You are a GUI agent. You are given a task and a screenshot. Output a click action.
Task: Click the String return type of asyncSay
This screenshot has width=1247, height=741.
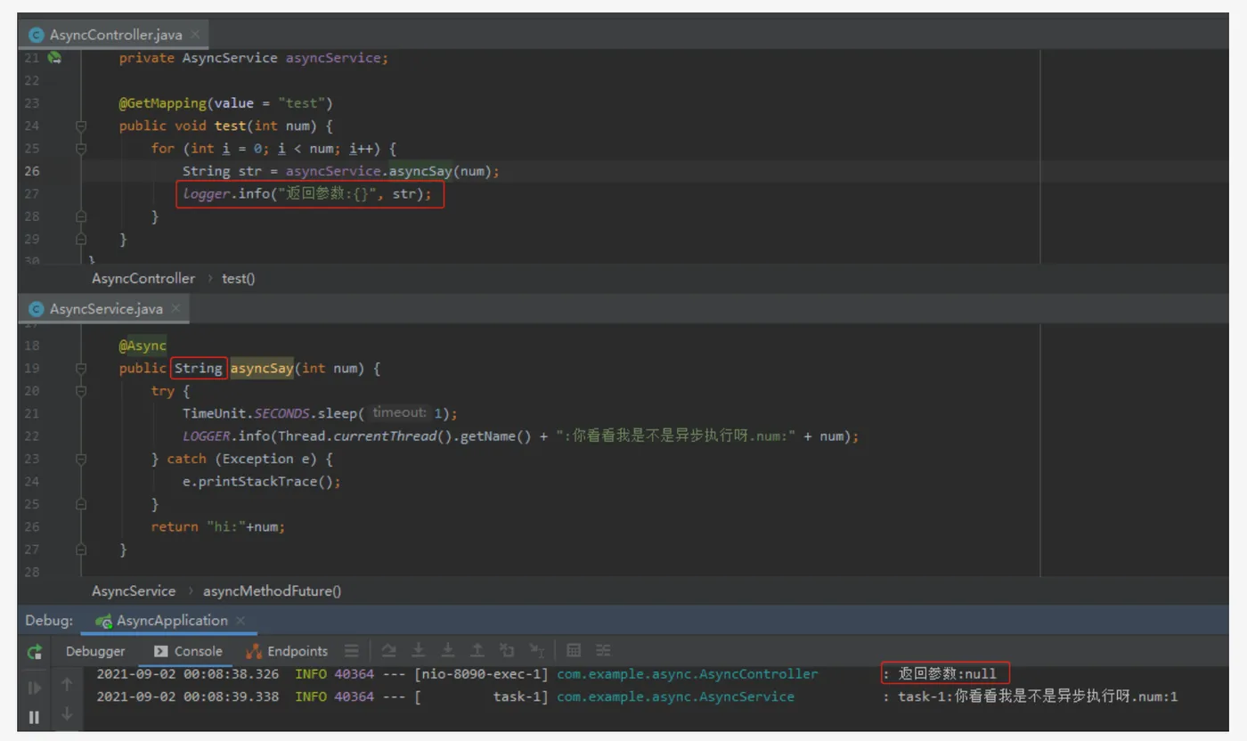click(x=198, y=369)
